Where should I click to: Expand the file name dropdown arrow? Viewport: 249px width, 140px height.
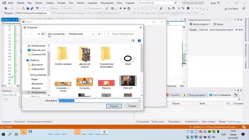click(x=139, y=101)
